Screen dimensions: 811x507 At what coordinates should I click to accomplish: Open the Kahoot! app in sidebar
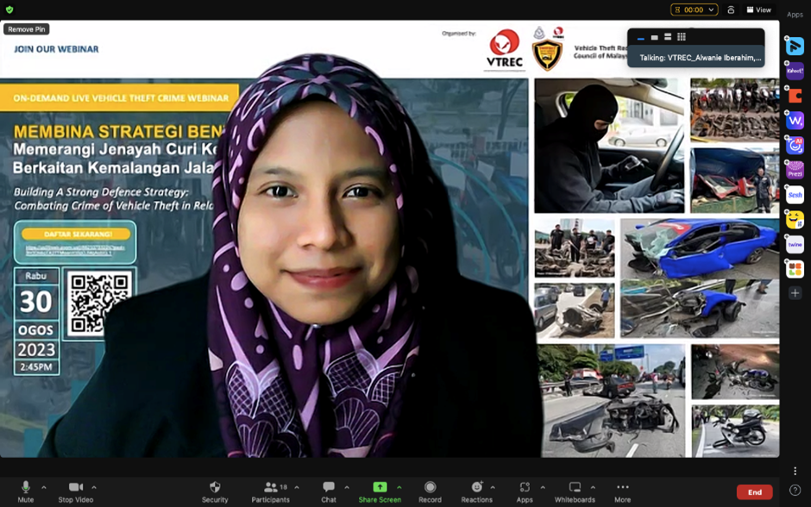(795, 72)
